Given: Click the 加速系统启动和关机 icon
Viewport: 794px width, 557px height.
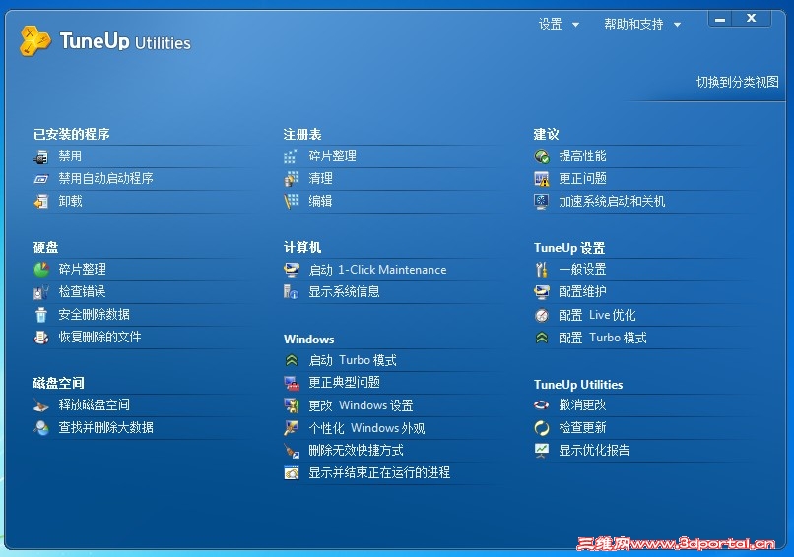Looking at the screenshot, I should (x=541, y=202).
